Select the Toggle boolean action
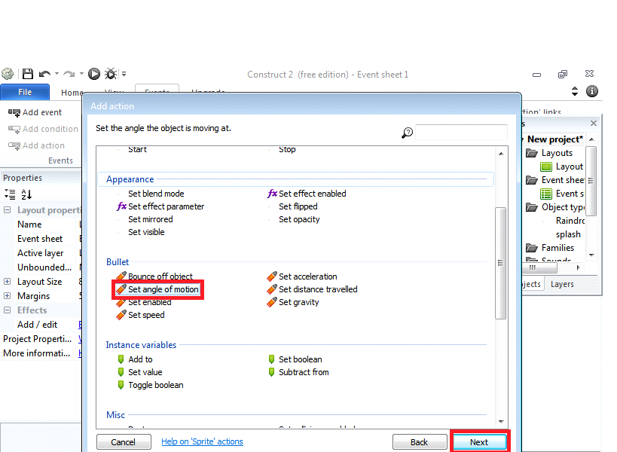Screen dimensions: 617x452 pyautogui.click(x=151, y=385)
